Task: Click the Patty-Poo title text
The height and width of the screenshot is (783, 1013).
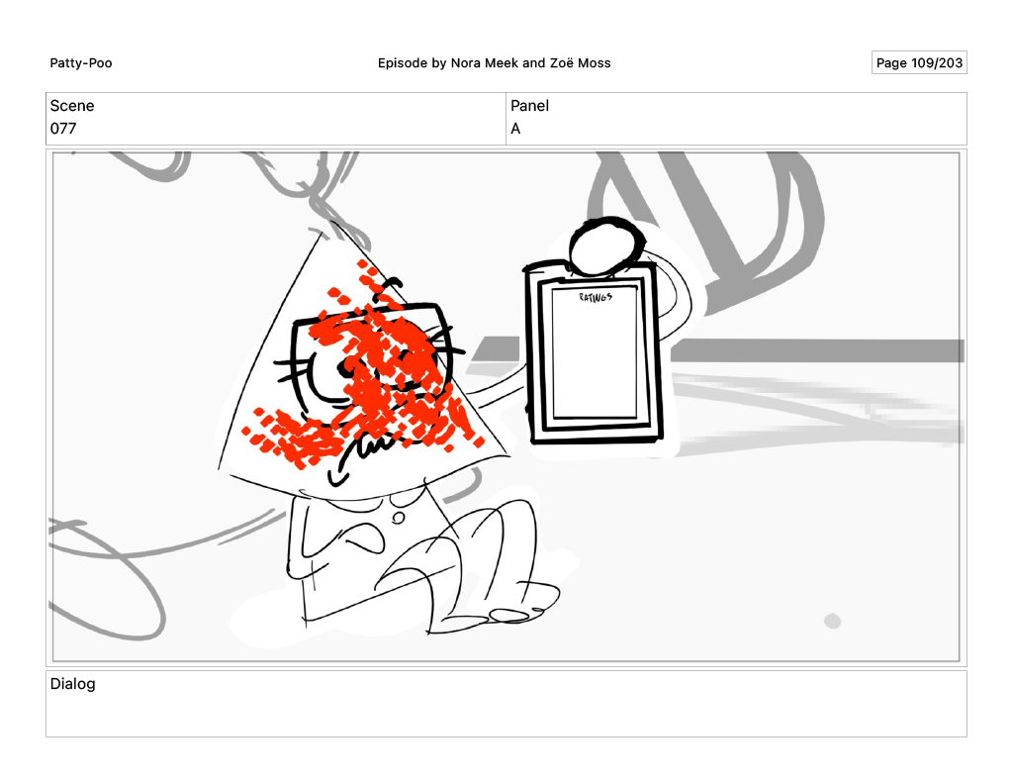Action: point(81,63)
